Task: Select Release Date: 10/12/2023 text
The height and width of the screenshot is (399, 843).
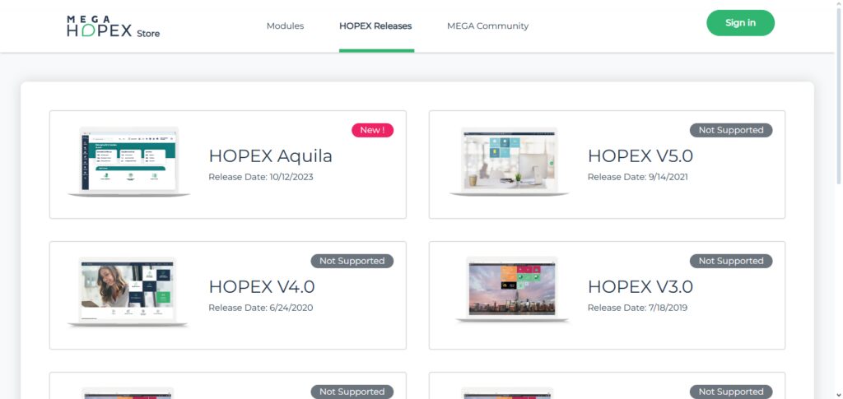Action: (x=261, y=177)
